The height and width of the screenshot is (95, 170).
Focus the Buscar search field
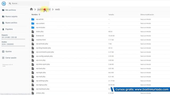pos(28,3)
